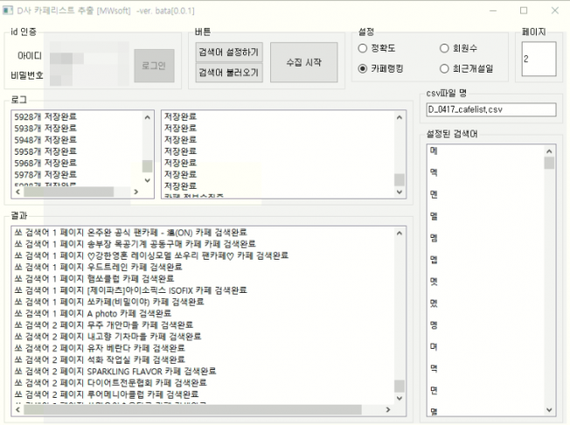Maximize the application window
The height and width of the screenshot is (425, 570).
pyautogui.click(x=524, y=10)
